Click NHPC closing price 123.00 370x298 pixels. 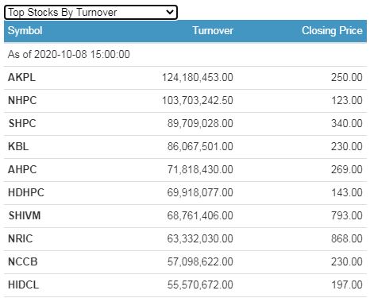pyautogui.click(x=347, y=100)
